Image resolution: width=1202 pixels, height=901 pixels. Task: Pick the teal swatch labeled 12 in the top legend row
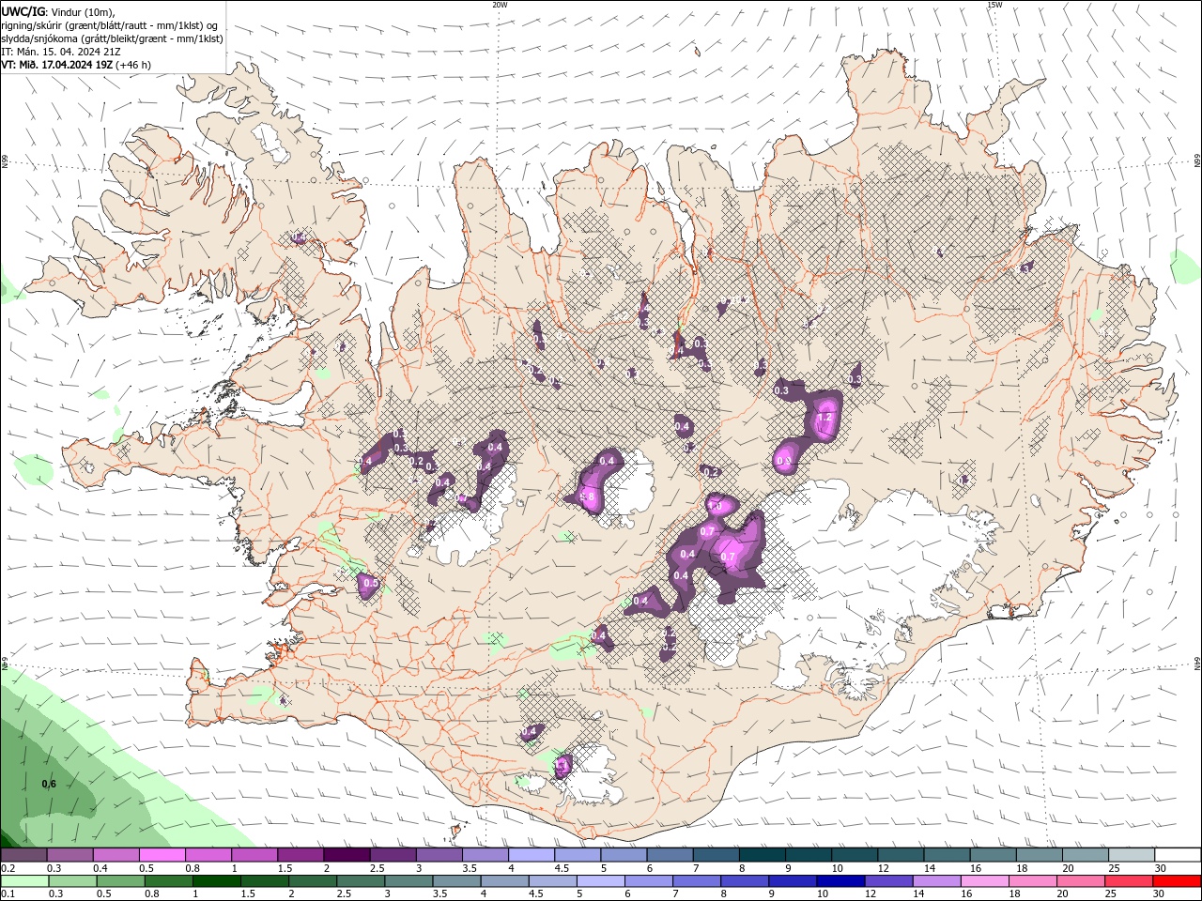(901, 855)
